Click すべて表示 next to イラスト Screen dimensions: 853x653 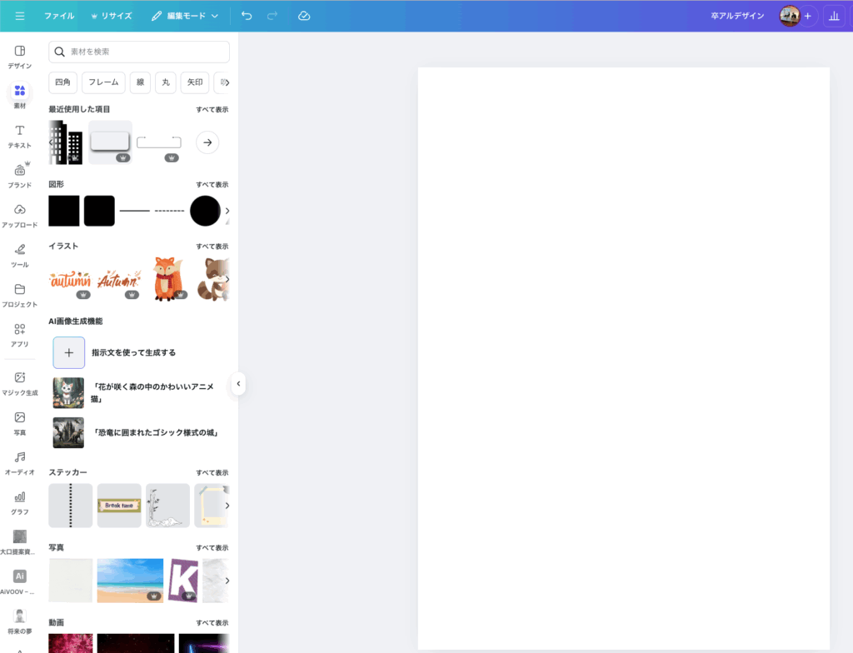tap(212, 247)
